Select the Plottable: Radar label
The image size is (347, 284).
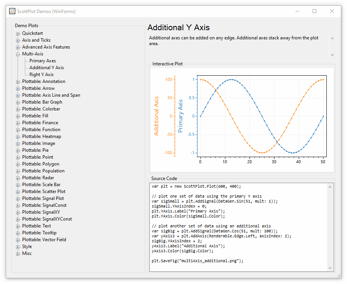click(38, 178)
